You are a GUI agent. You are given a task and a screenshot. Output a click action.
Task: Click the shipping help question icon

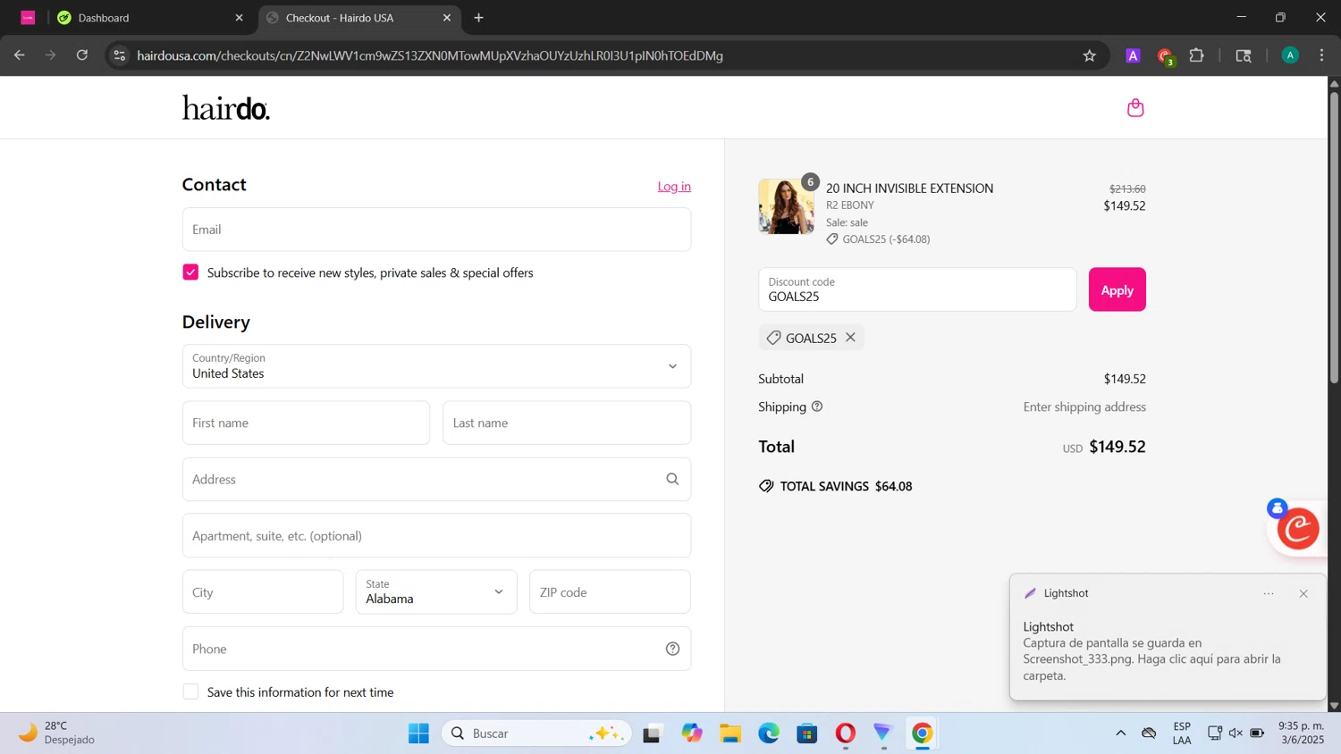(816, 406)
